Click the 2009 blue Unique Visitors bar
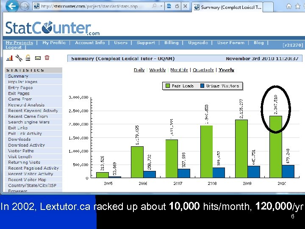The height and width of the screenshot is (229, 305). tap(254, 172)
